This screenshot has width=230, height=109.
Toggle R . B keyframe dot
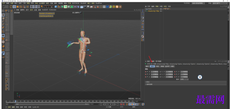[175, 77]
